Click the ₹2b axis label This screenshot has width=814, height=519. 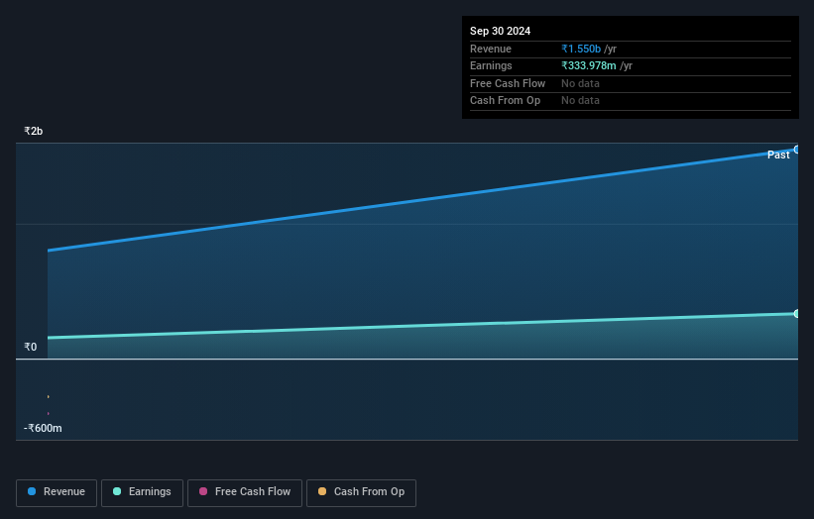[x=34, y=131]
